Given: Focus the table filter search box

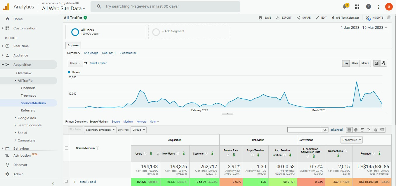Looking at the screenshot, I should coord(305,130).
